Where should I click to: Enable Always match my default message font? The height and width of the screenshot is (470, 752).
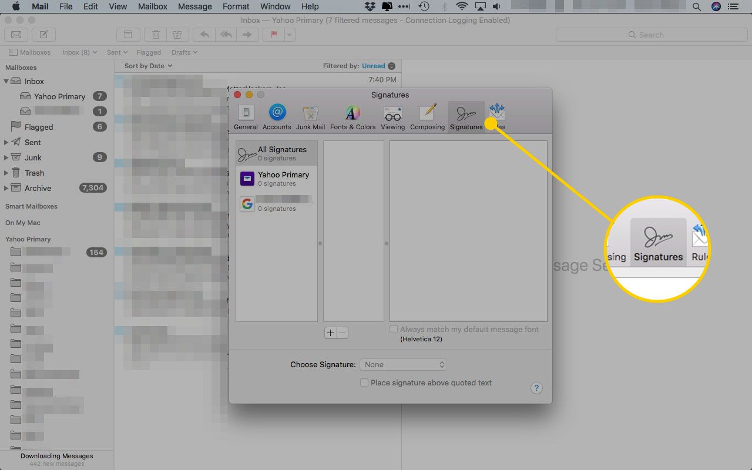click(x=394, y=330)
